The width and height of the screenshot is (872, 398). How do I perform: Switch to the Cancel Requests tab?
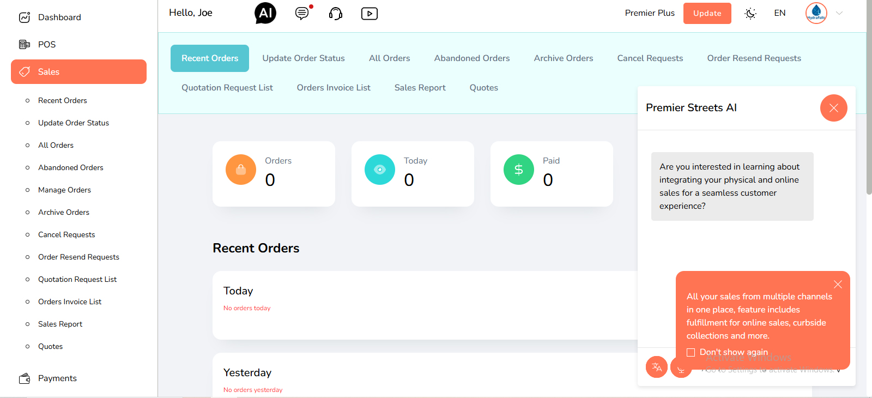(650, 58)
